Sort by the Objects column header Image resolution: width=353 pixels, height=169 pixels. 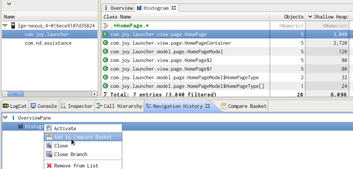[x=287, y=17]
